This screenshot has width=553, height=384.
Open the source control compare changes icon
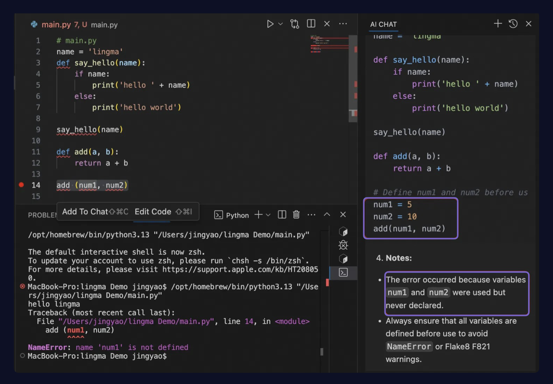295,24
